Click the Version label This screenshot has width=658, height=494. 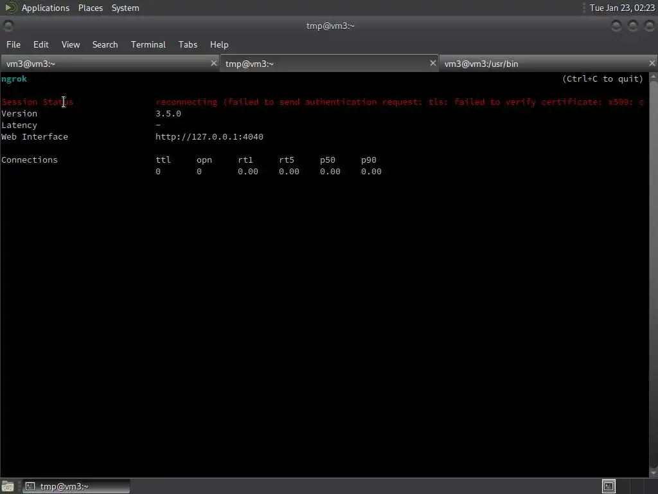tap(19, 114)
